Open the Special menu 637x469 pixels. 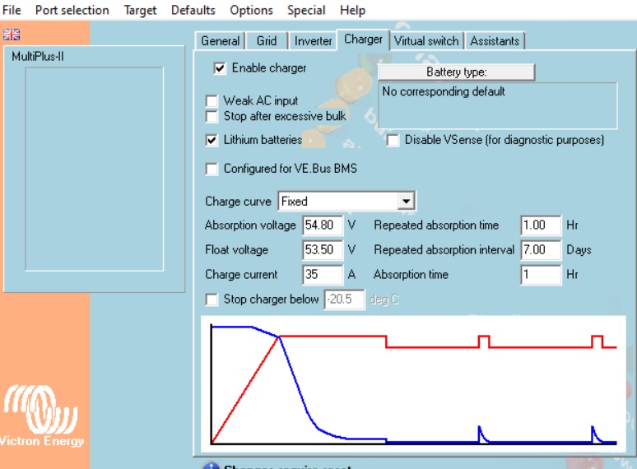click(x=306, y=10)
